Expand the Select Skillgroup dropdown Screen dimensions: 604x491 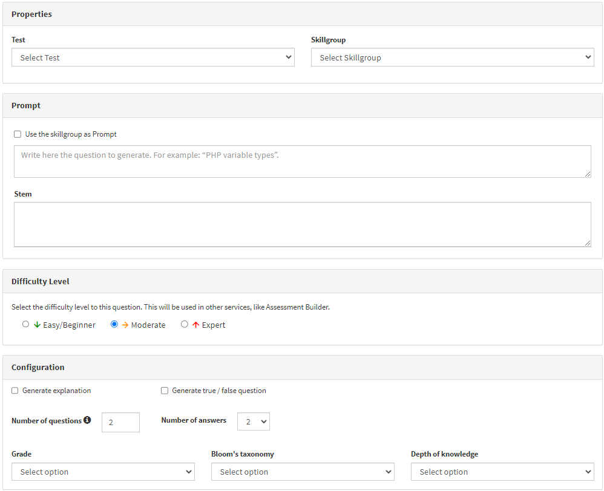pos(453,57)
